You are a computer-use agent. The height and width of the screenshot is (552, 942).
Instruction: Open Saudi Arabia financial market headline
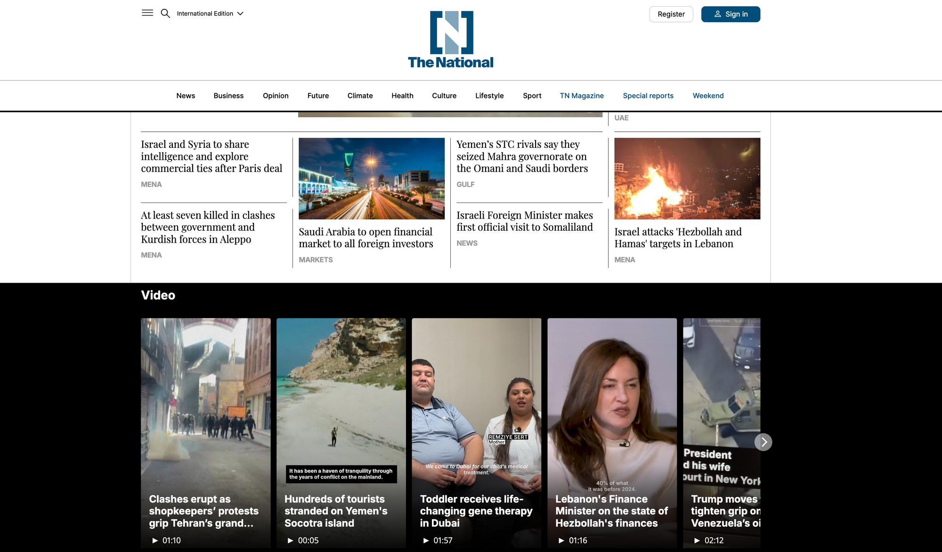(x=366, y=238)
